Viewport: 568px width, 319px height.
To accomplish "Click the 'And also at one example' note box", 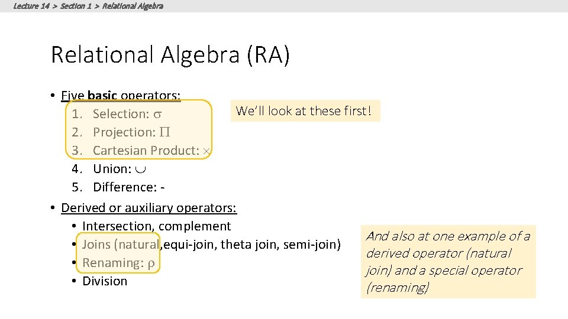I will tap(448, 262).
